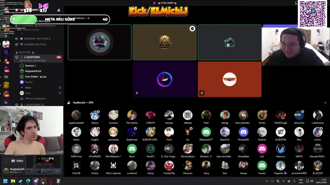Open Marshaleloso's audience avatar
The width and height of the screenshot is (330, 185).
[188, 149]
